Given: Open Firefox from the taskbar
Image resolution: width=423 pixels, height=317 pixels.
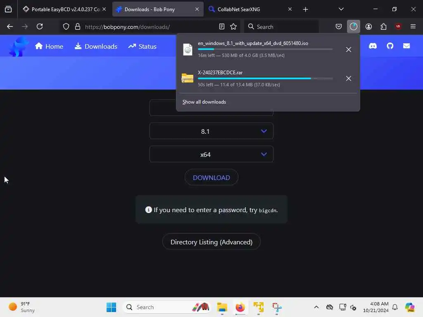Looking at the screenshot, I should point(240,307).
